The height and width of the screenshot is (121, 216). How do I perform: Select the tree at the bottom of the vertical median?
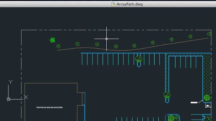(x=167, y=95)
